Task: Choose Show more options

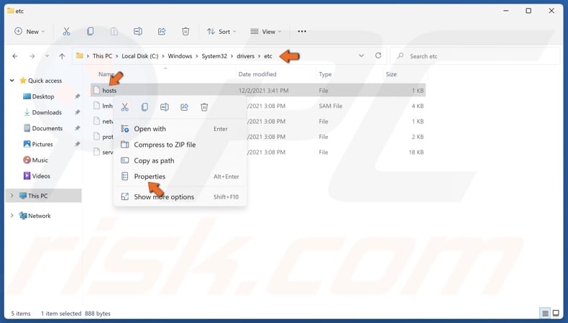Action: [180, 197]
